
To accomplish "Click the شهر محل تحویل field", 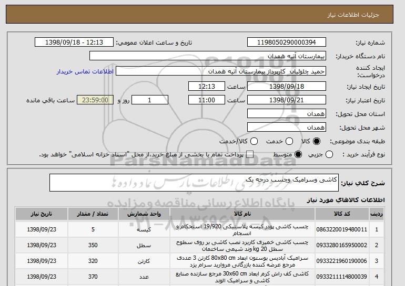I will [287, 128].
